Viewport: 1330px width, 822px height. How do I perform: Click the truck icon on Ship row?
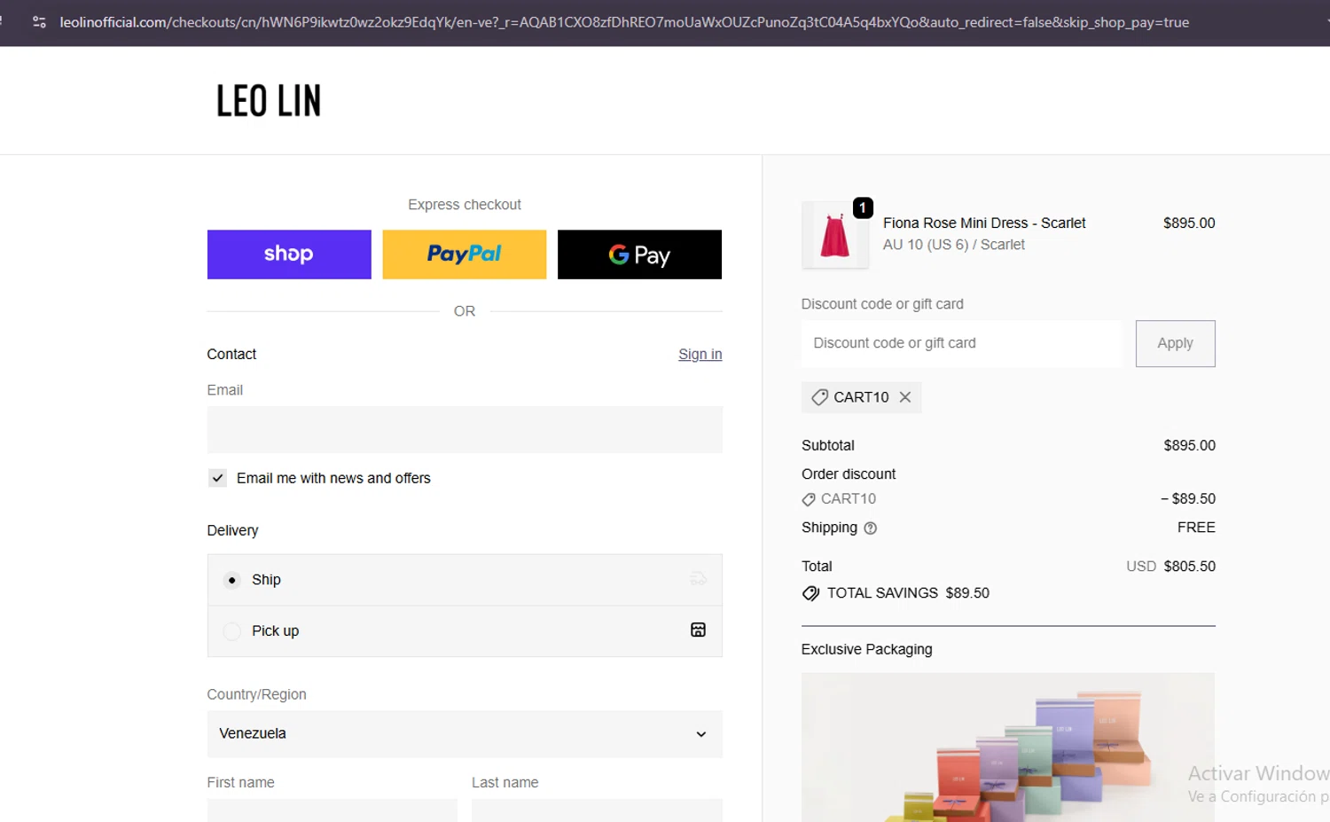pyautogui.click(x=699, y=579)
